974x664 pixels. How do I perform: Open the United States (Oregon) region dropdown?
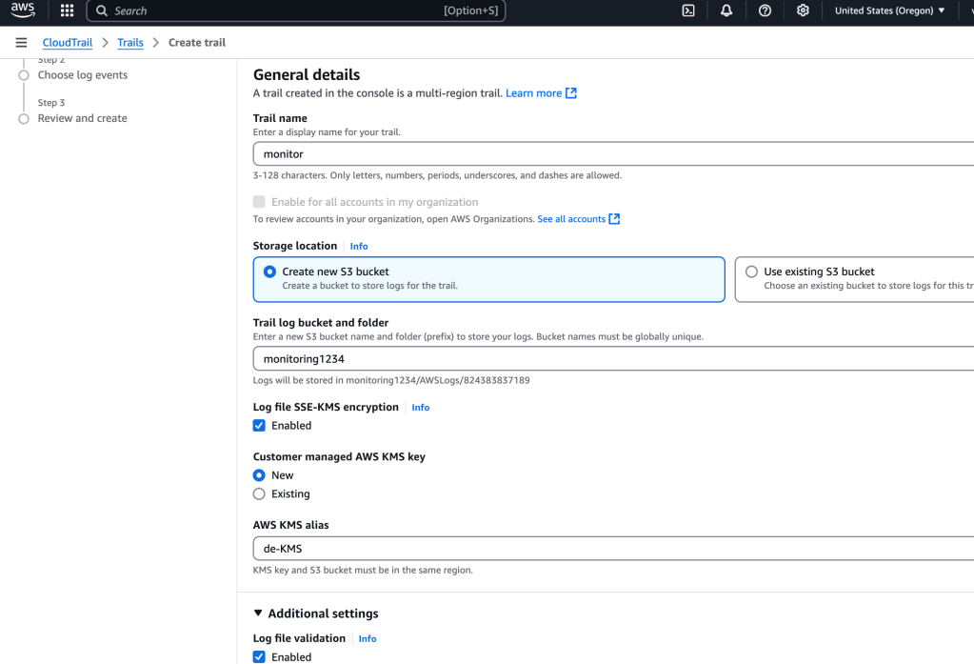889,10
